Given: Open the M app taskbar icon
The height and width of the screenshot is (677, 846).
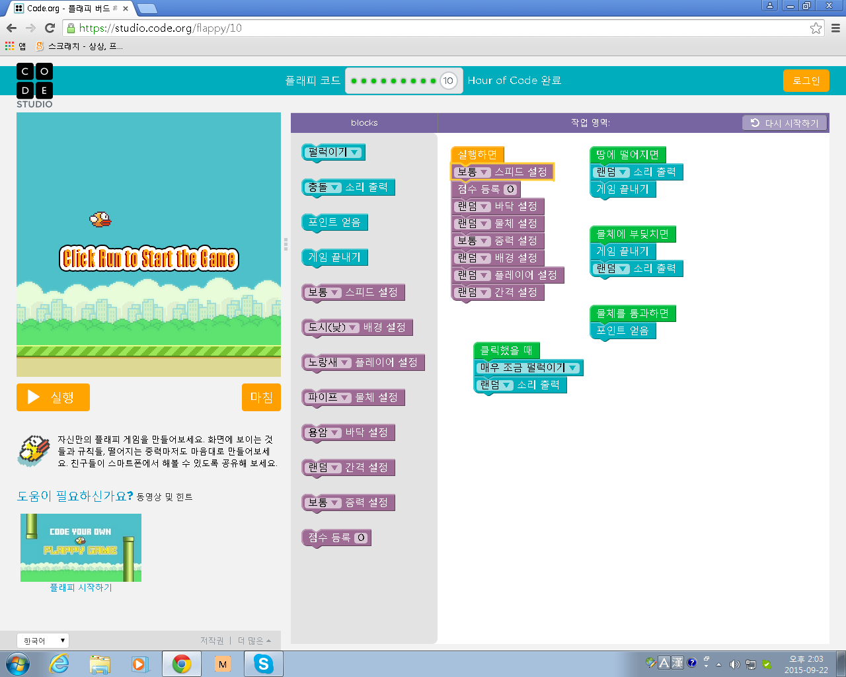Looking at the screenshot, I should tap(223, 664).
